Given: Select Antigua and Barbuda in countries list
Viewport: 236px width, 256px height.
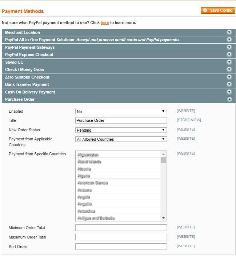Looking at the screenshot, I should (118, 218).
